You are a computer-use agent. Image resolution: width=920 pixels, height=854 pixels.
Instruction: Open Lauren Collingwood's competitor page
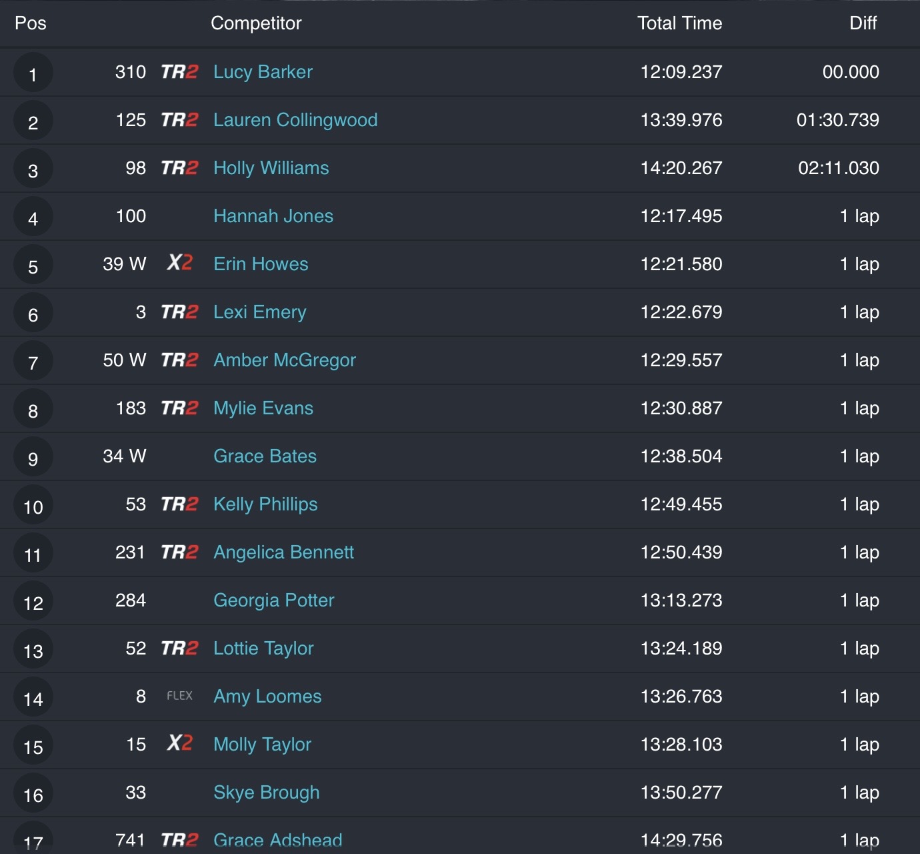295,120
